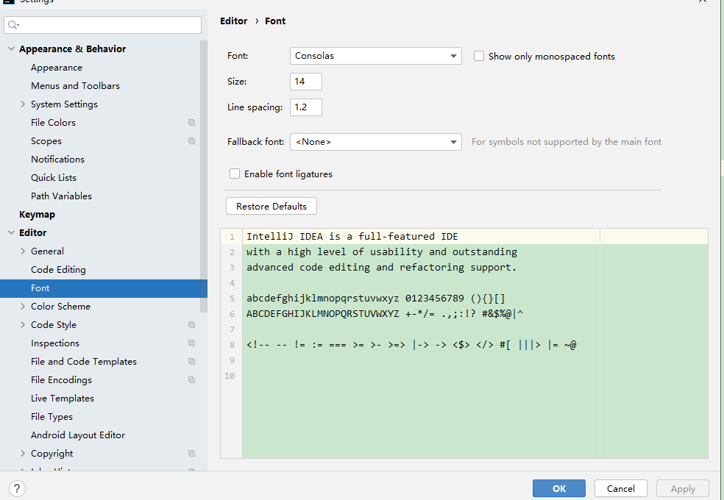Select Keymap in the settings tree
The image size is (724, 500).
[37, 215]
